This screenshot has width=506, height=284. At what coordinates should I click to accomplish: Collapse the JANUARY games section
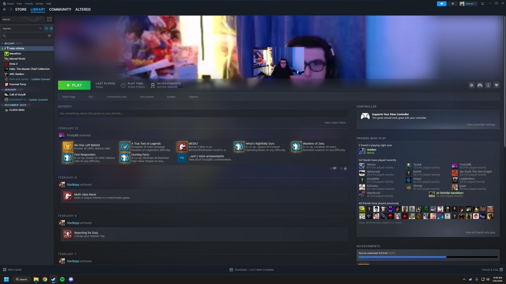coord(2,90)
